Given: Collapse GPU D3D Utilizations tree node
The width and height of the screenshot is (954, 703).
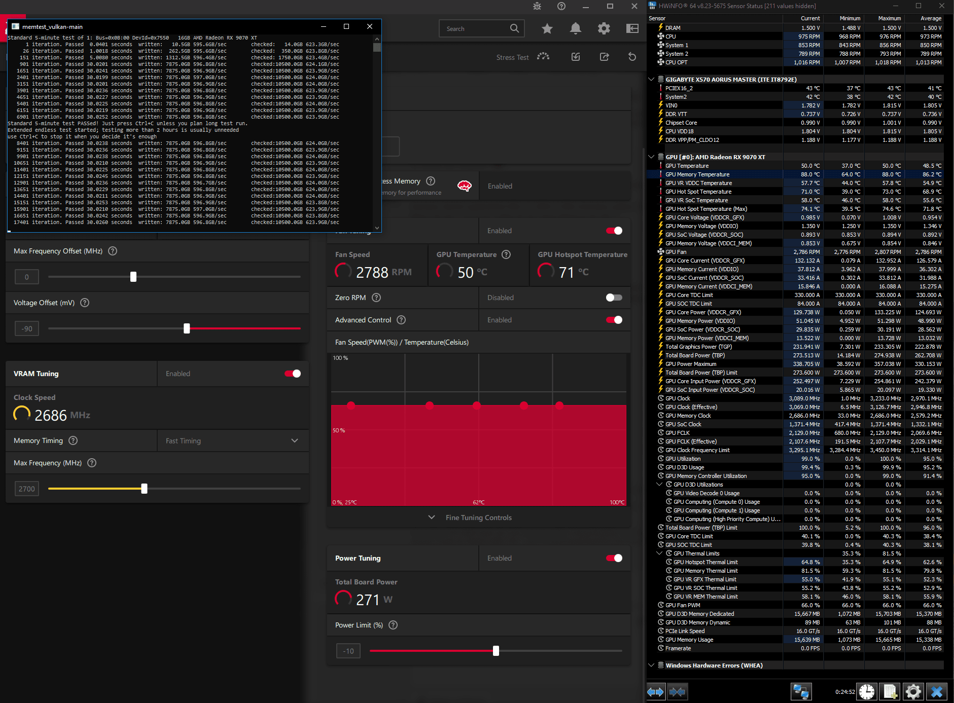Looking at the screenshot, I should 659,485.
